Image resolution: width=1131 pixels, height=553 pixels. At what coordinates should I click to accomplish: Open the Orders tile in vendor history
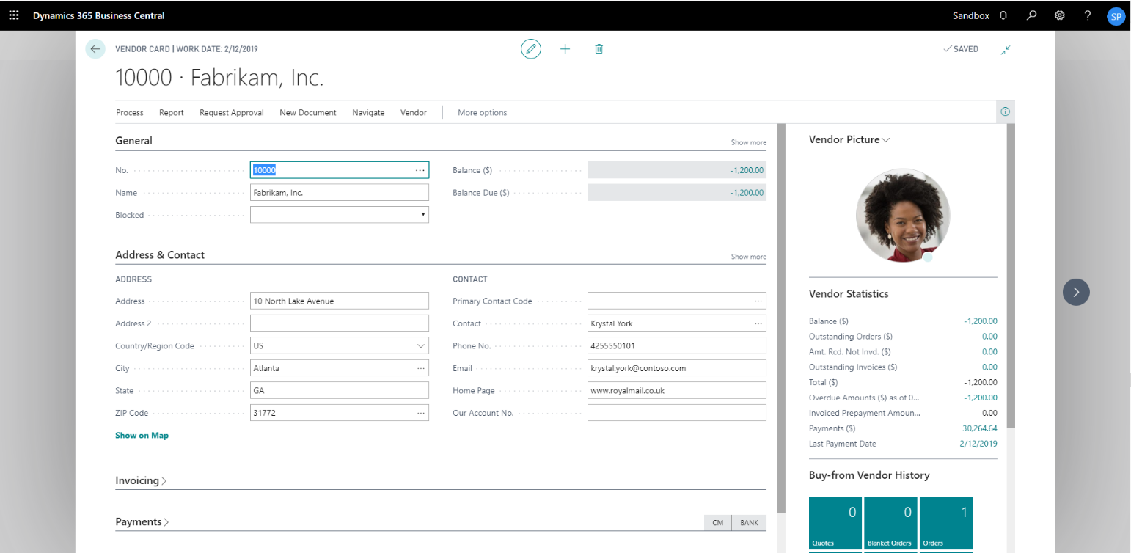tap(945, 524)
